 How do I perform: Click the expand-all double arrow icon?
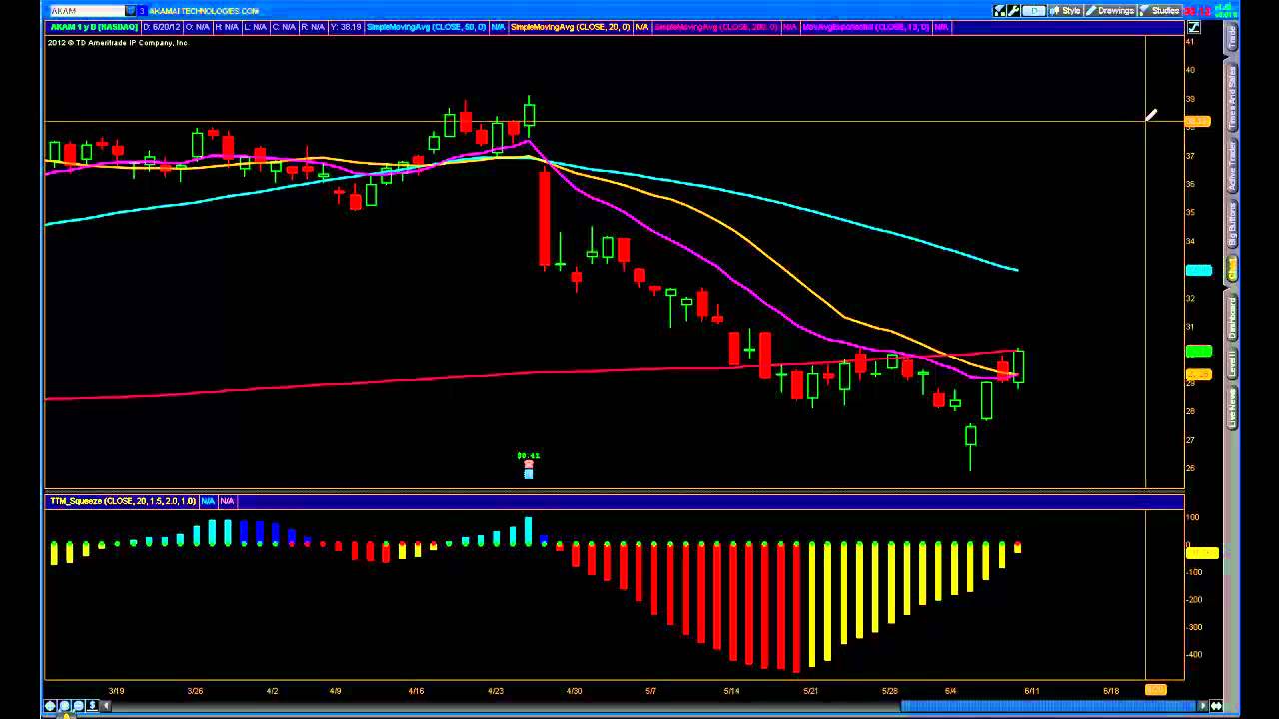(1216, 706)
